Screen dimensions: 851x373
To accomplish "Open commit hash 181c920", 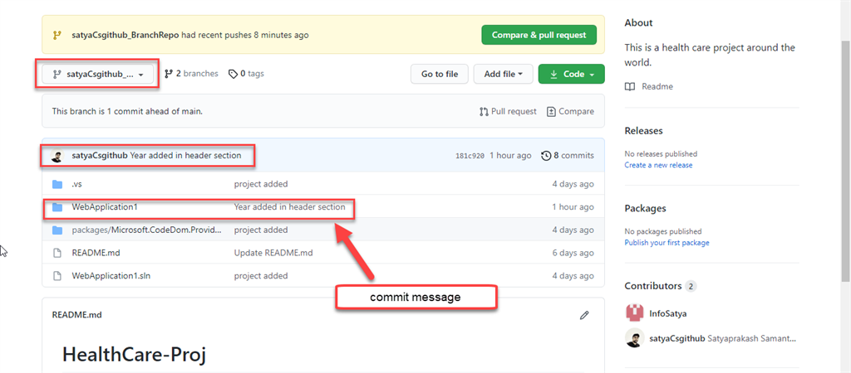I will click(470, 156).
